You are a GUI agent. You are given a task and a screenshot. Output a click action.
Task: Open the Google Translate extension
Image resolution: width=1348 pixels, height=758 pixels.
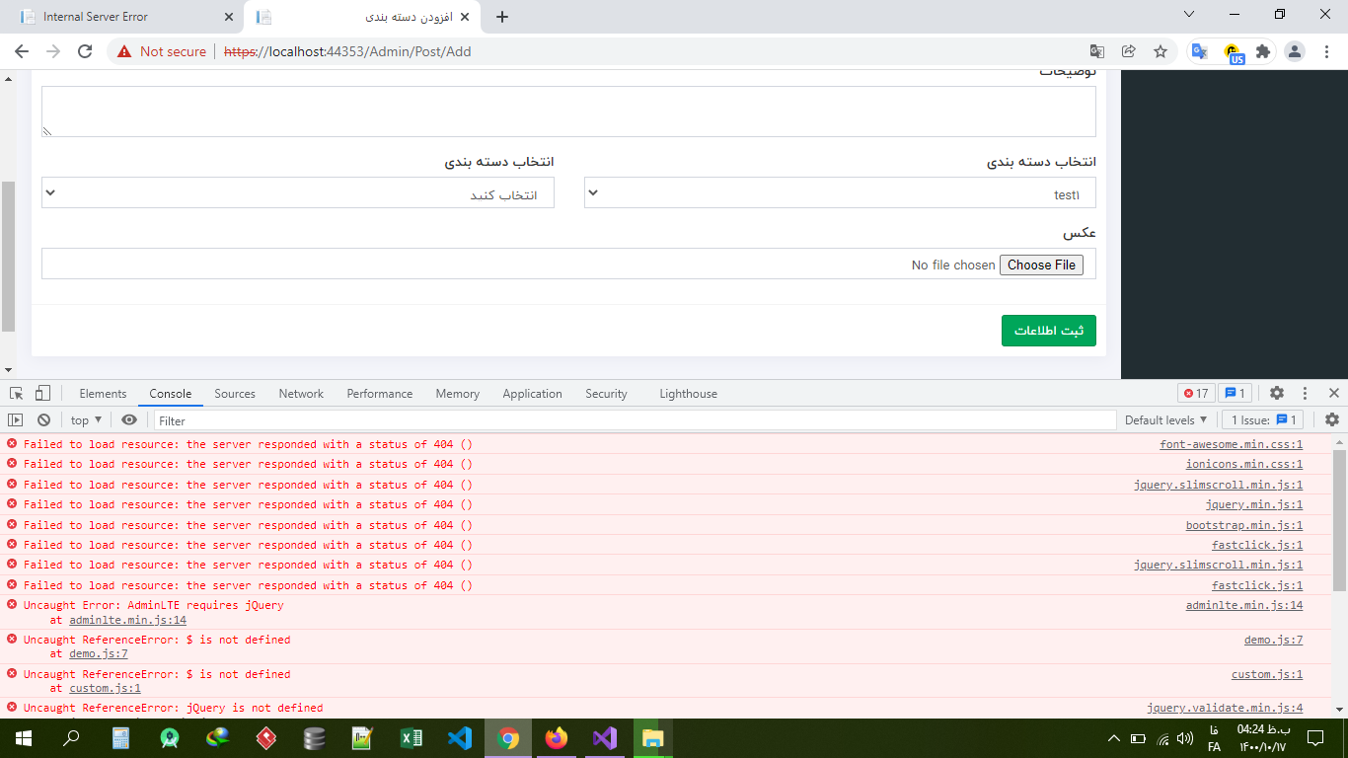pyautogui.click(x=1200, y=51)
